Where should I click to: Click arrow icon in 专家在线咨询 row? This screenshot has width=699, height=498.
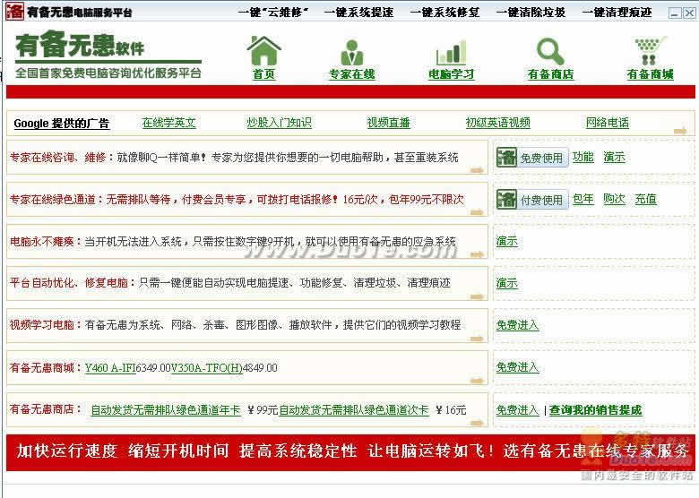477,170
